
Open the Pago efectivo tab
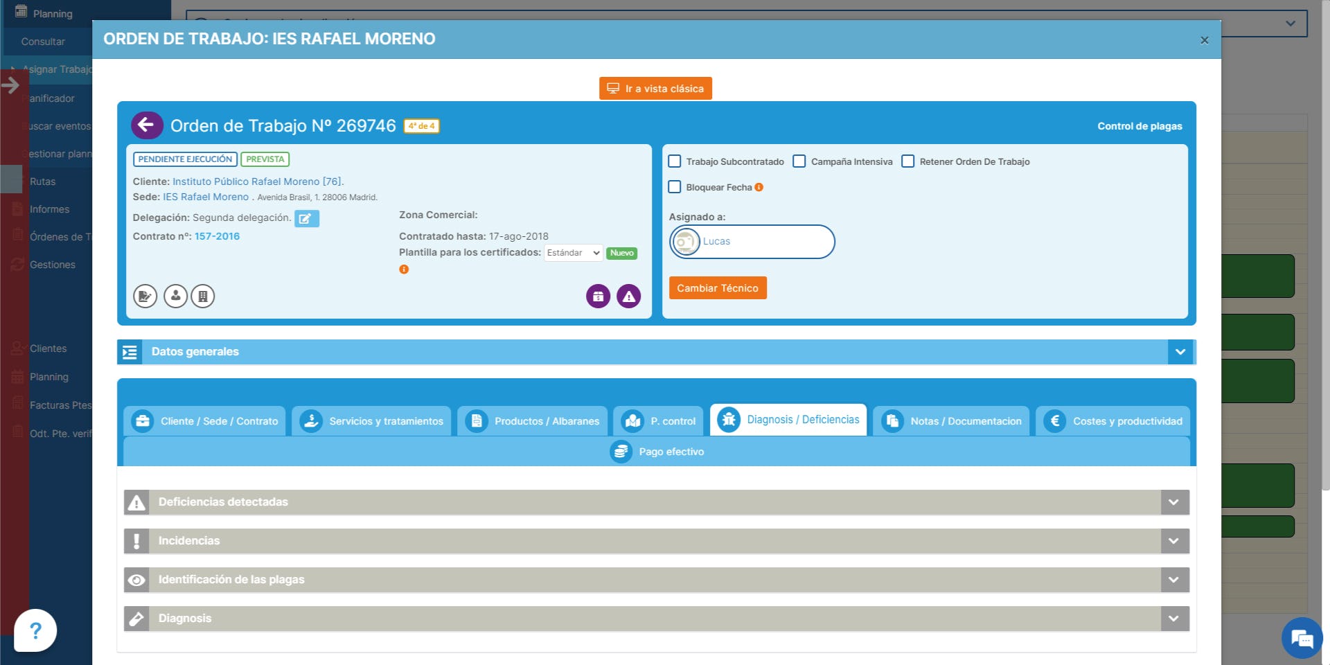point(657,452)
